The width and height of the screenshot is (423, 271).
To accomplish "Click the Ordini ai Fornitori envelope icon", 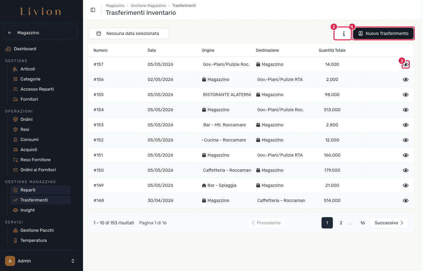I will pyautogui.click(x=15, y=170).
